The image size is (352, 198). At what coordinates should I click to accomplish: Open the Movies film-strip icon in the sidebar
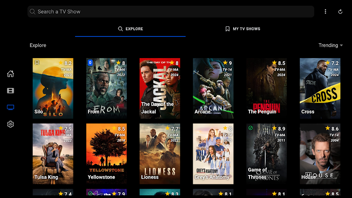pos(11,91)
